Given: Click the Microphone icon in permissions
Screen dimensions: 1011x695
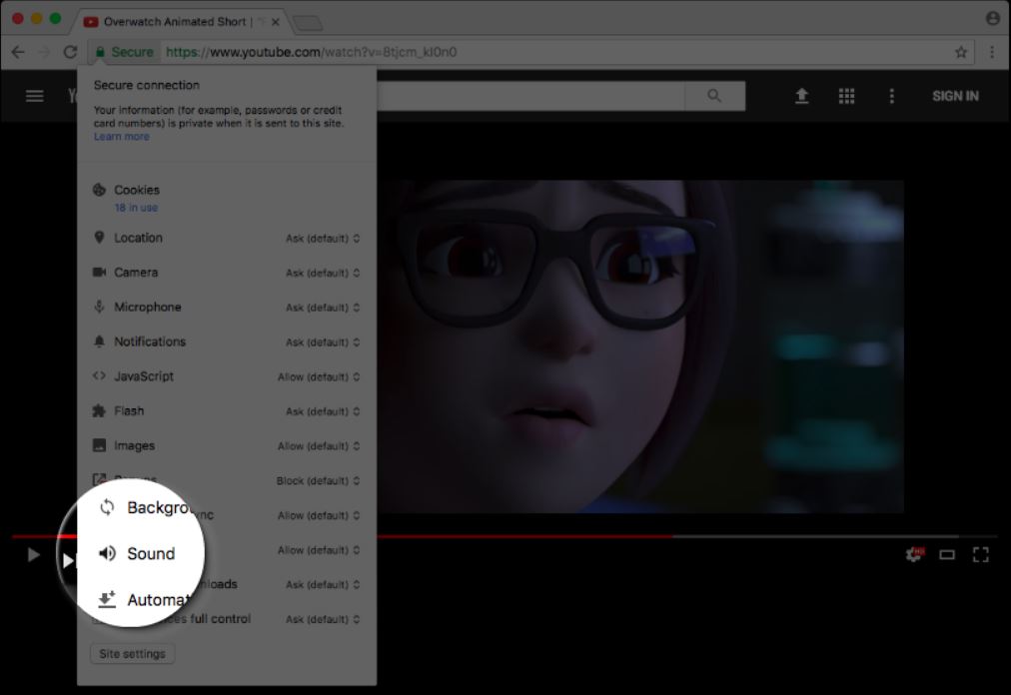Looking at the screenshot, I should [x=99, y=307].
